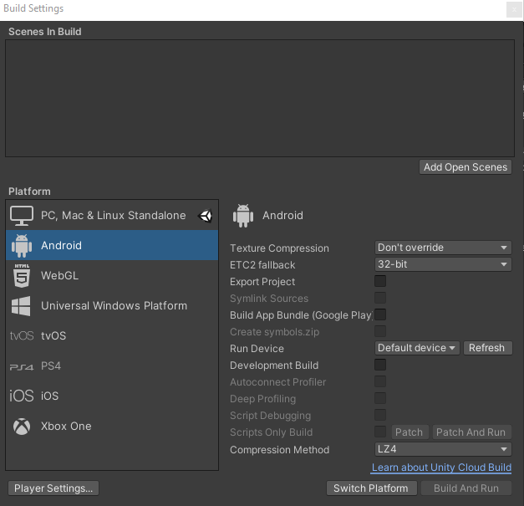Open the Learn about Unity Cloud Build link
Viewport: 524px width, 506px height.
(441, 468)
